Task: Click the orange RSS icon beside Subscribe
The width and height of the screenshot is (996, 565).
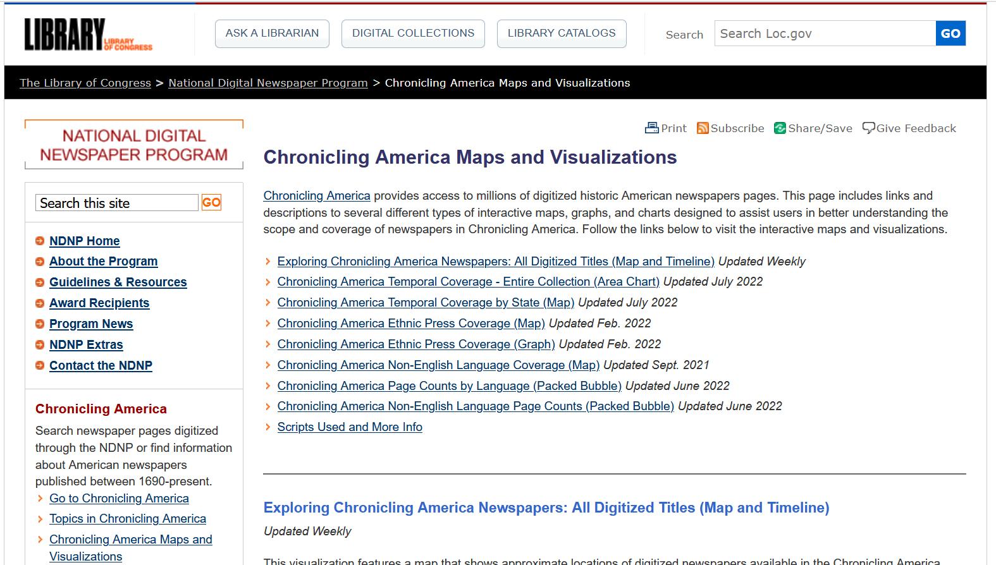Action: 703,128
